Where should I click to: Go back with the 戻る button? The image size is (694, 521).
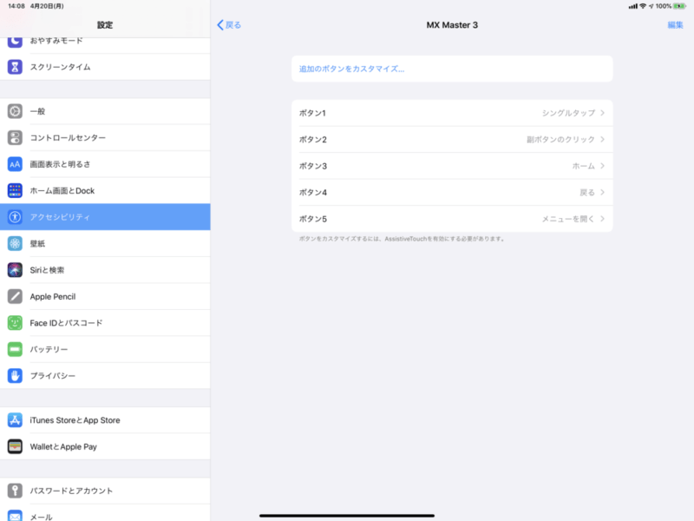pyautogui.click(x=229, y=25)
